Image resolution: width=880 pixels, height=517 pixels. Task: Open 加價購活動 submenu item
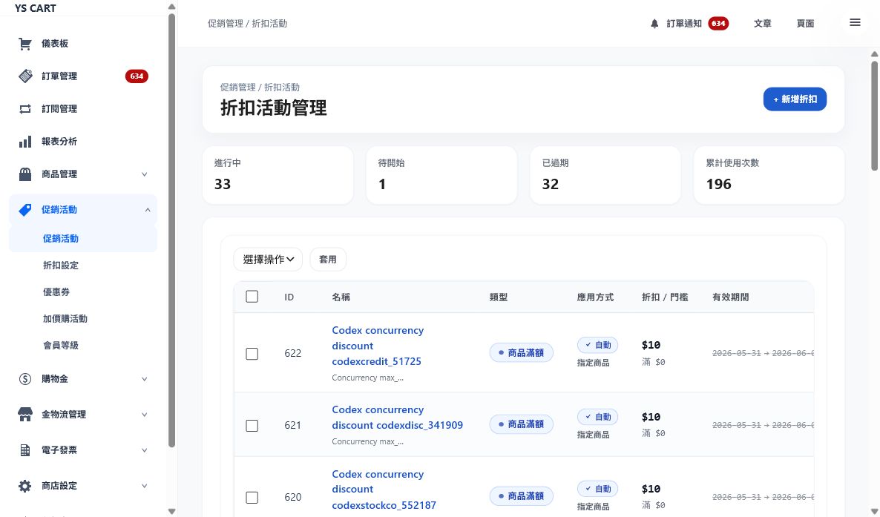tap(65, 319)
